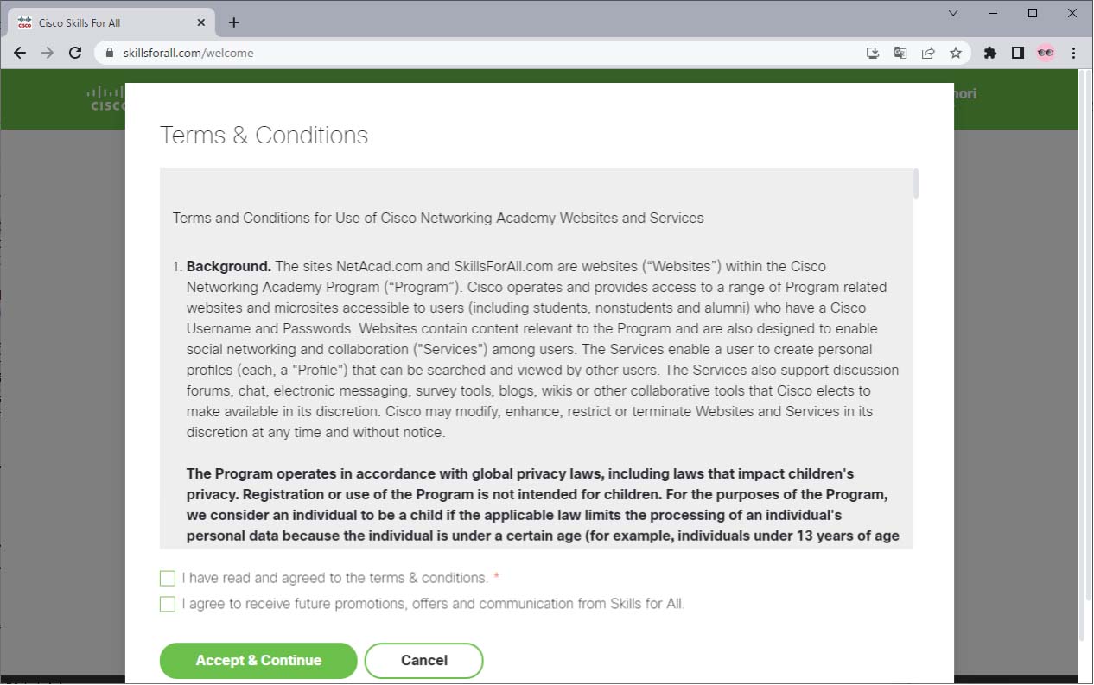Open the Chrome profile avatar
This screenshot has width=1094, height=685.
(x=1046, y=53)
